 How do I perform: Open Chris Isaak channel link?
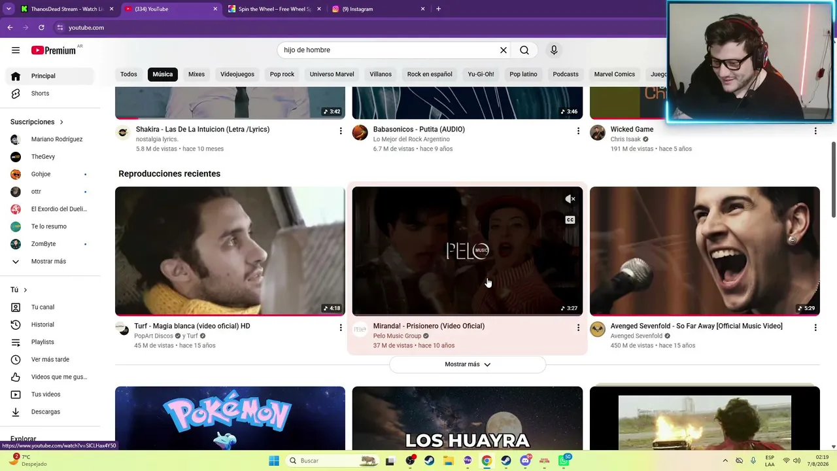click(626, 139)
